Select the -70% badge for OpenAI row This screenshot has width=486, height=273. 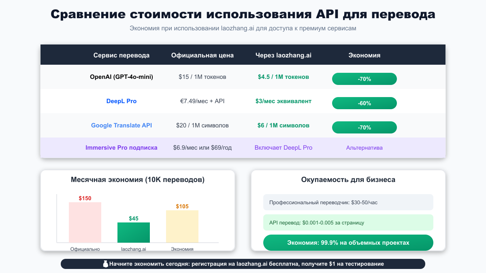coord(364,79)
